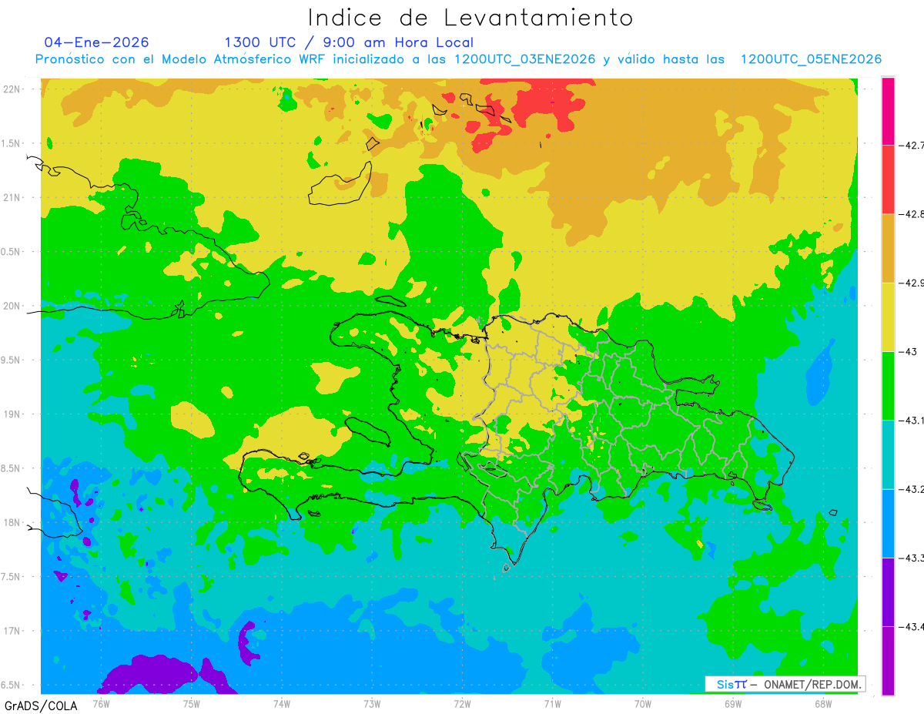The image size is (924, 714).
Task: Select the date text '04-Ene-2026'
Action: [96, 42]
